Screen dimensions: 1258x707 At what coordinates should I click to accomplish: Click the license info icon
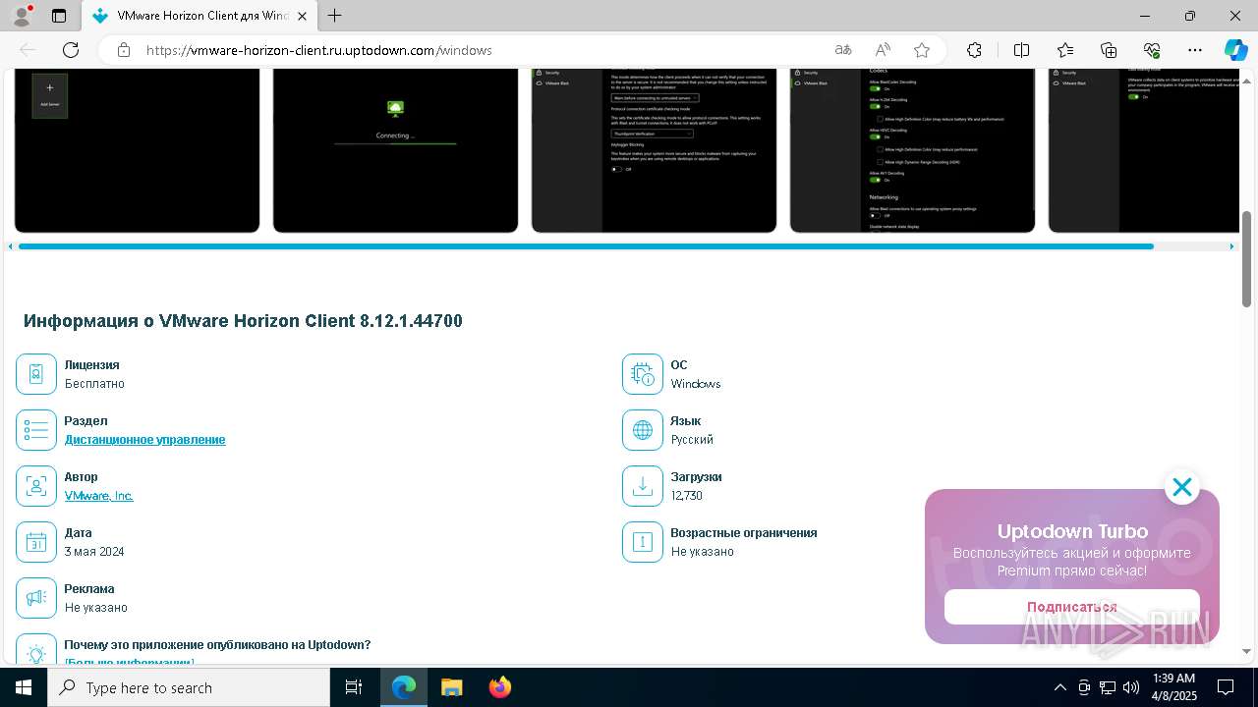[x=36, y=374]
